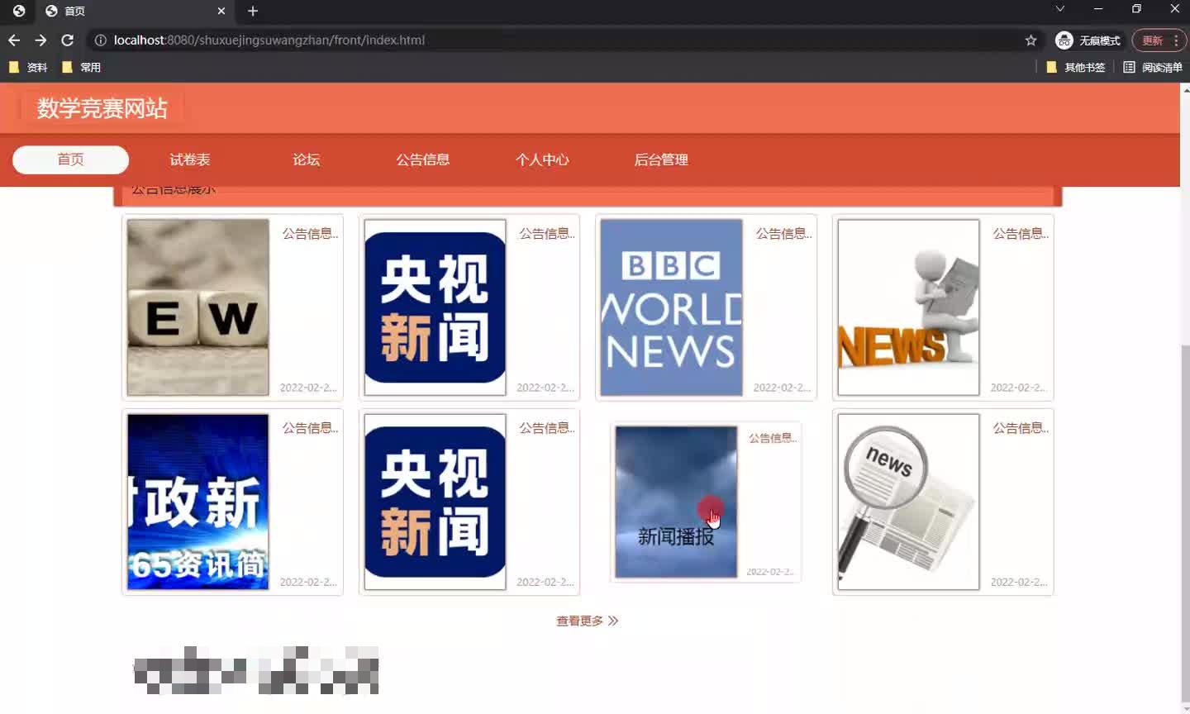Open the bottom-row 央视新闻 thumbnail
Screen dimensions: 1190x714
point(435,502)
